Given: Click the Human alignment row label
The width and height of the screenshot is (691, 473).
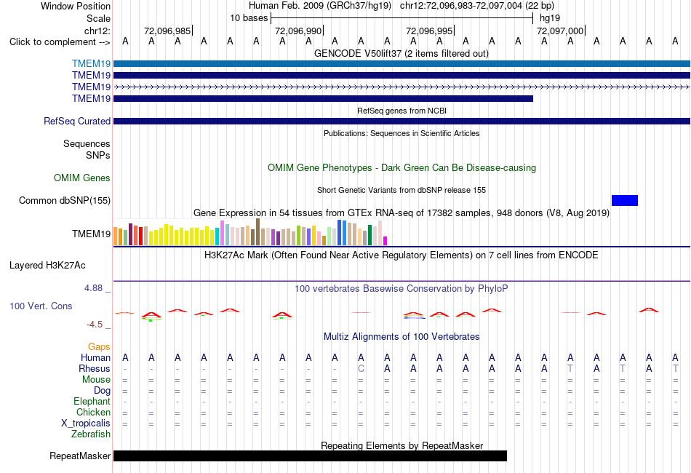Looking at the screenshot, I should click(x=95, y=357).
